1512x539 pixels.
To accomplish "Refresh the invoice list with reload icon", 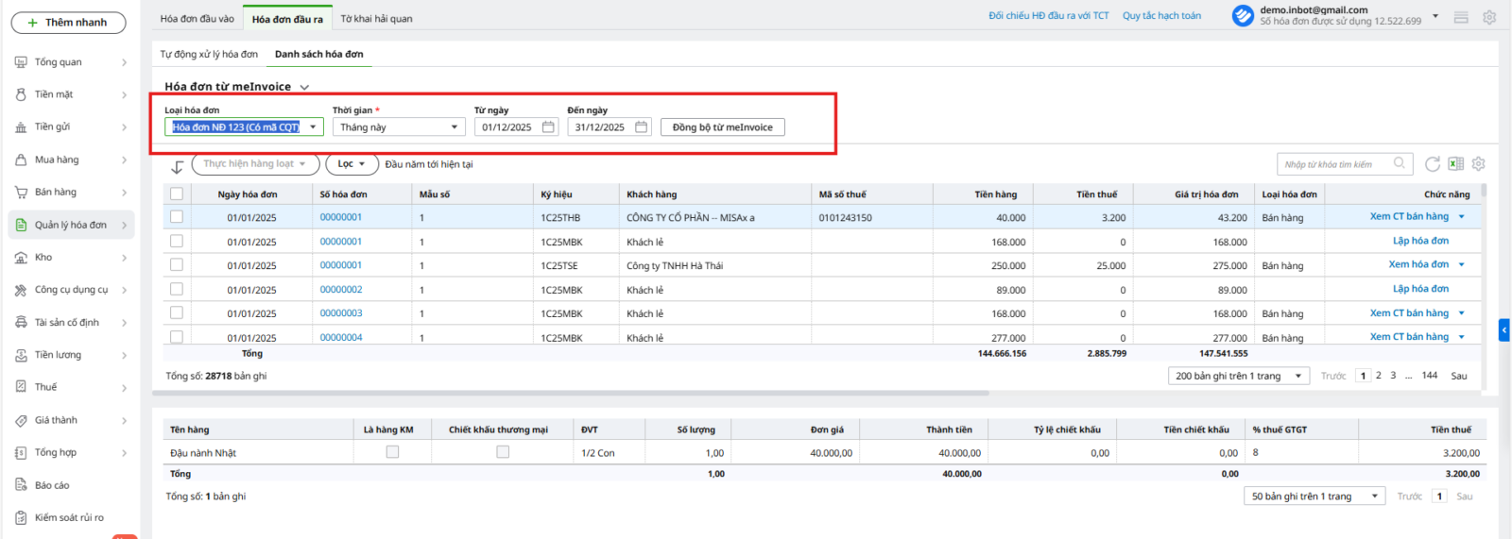I will pyautogui.click(x=1433, y=164).
